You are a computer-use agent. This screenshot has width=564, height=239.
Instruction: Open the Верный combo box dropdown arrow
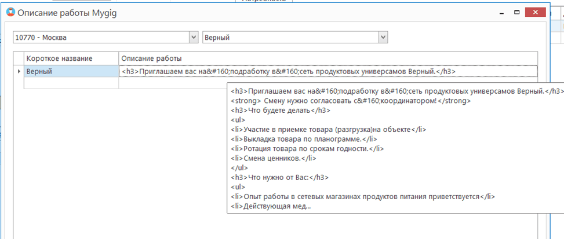pos(383,37)
